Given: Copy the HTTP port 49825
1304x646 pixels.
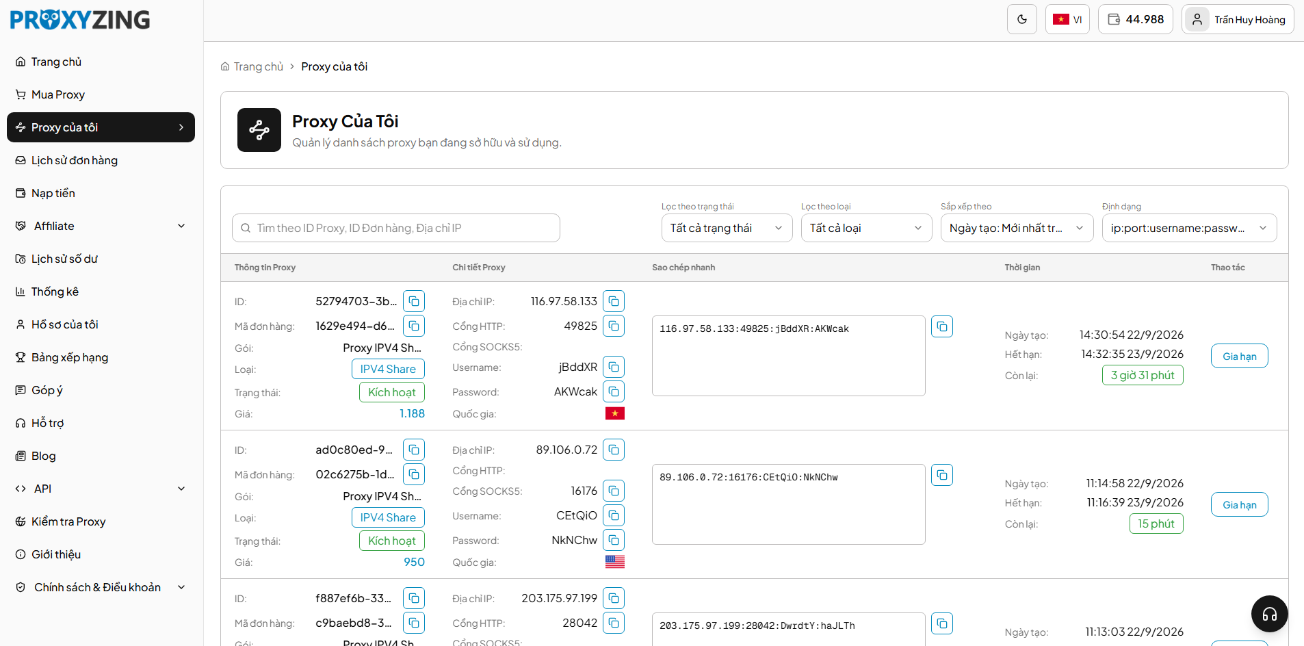Looking at the screenshot, I should point(614,326).
